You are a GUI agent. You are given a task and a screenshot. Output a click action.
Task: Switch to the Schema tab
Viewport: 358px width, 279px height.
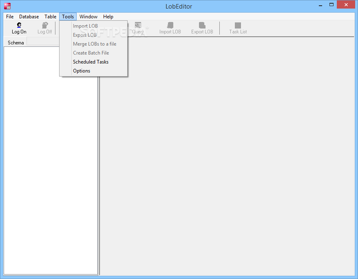(16, 43)
